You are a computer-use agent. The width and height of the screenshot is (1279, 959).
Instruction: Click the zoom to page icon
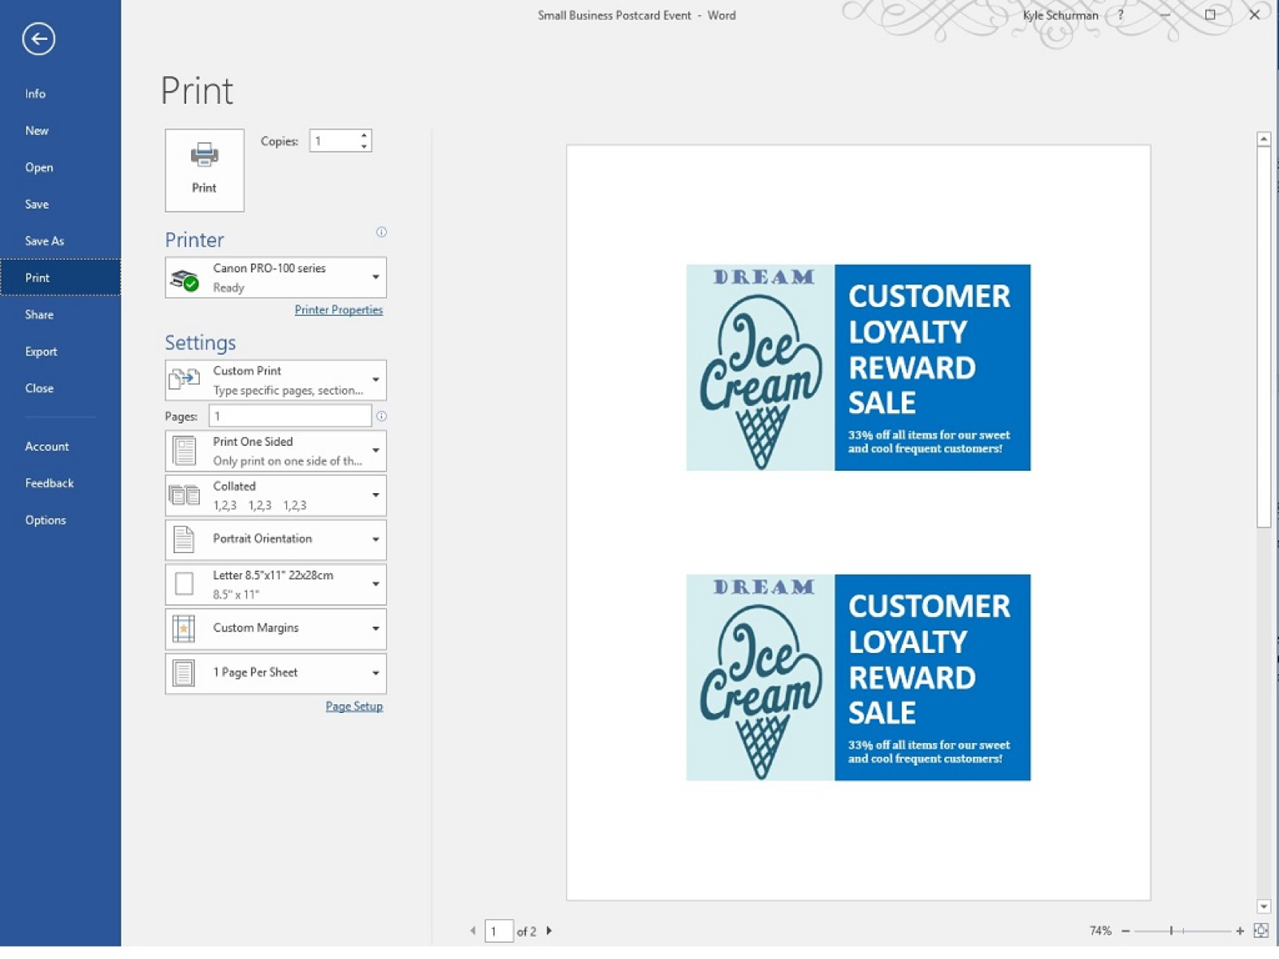pyautogui.click(x=1261, y=930)
